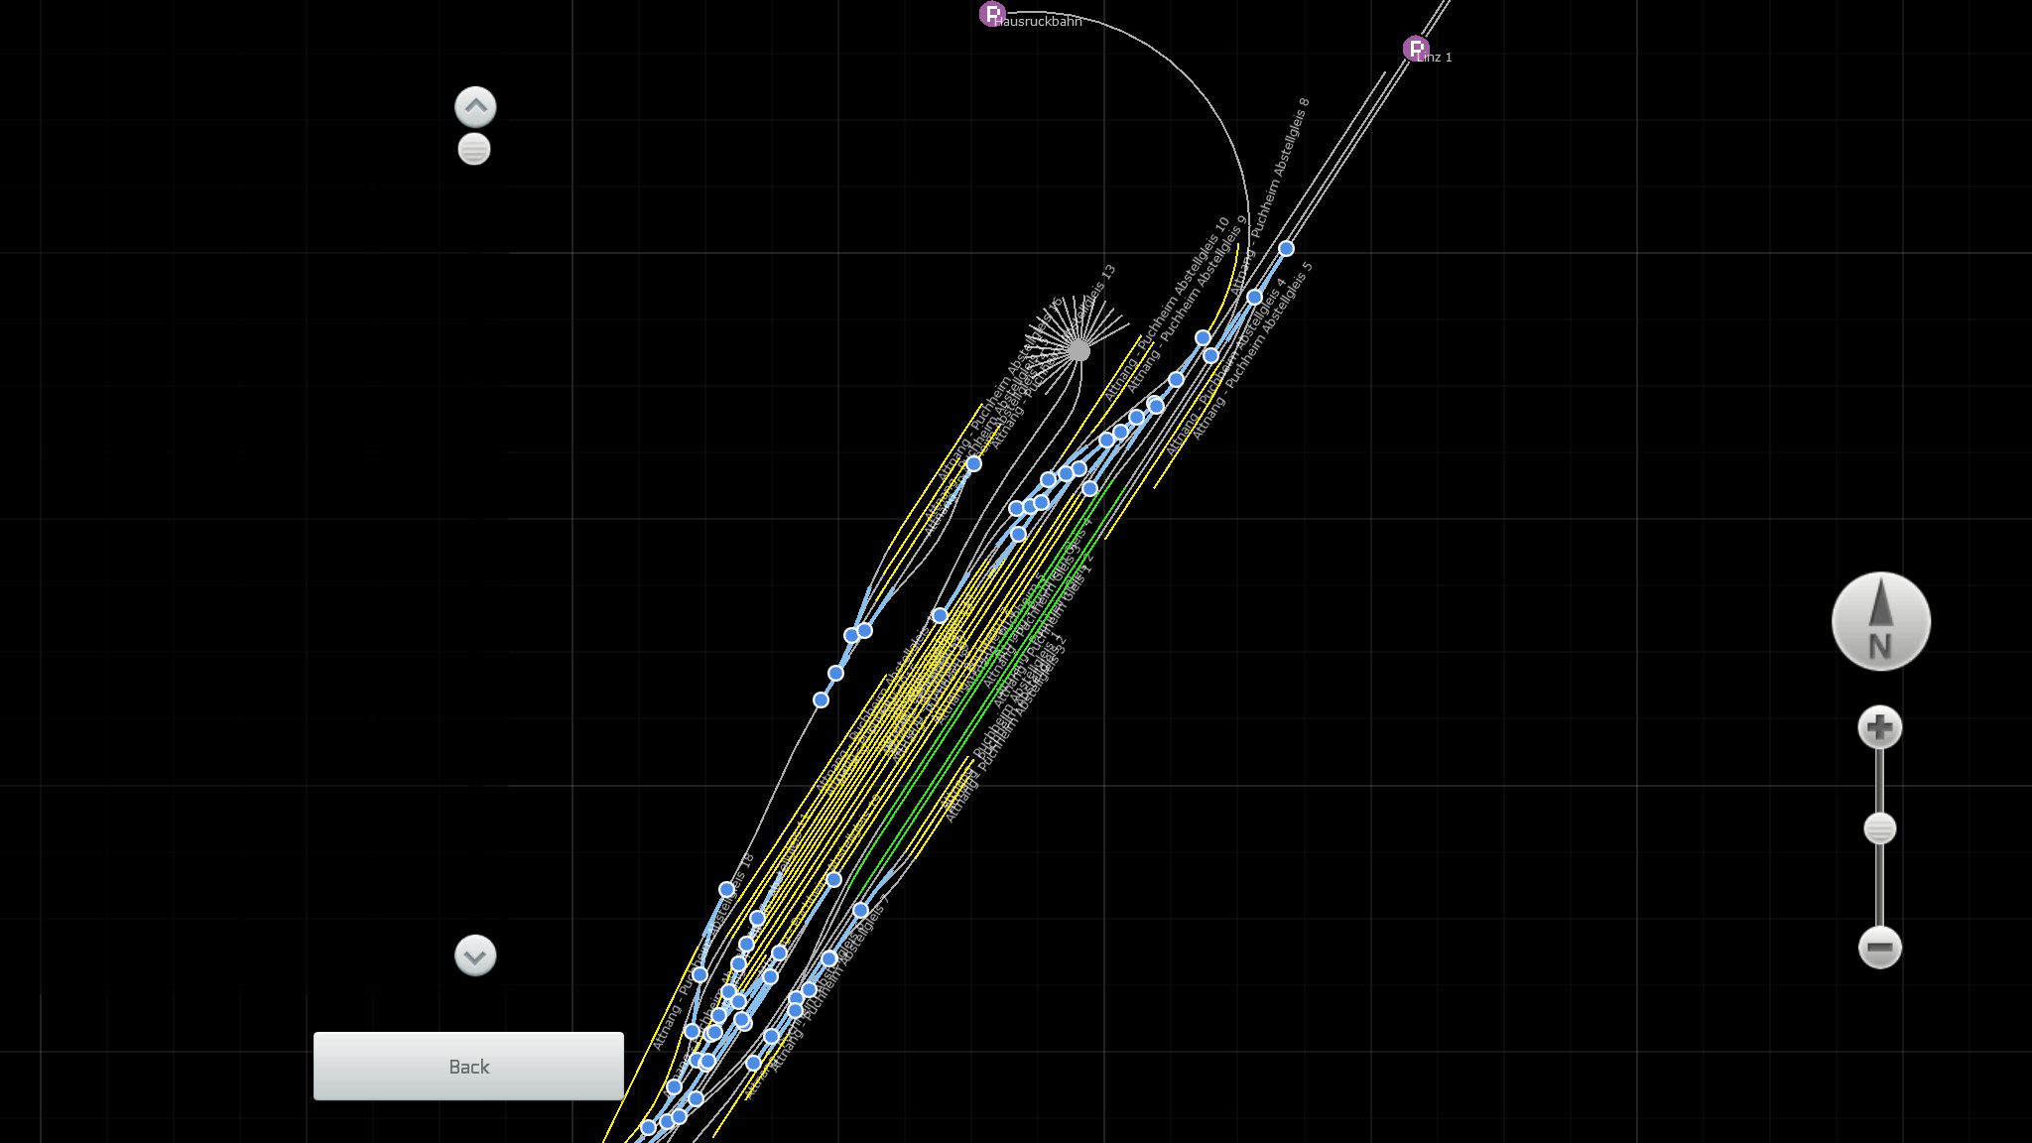2032x1143 pixels.
Task: Click the grey turntable hub
Action: pos(1079,350)
